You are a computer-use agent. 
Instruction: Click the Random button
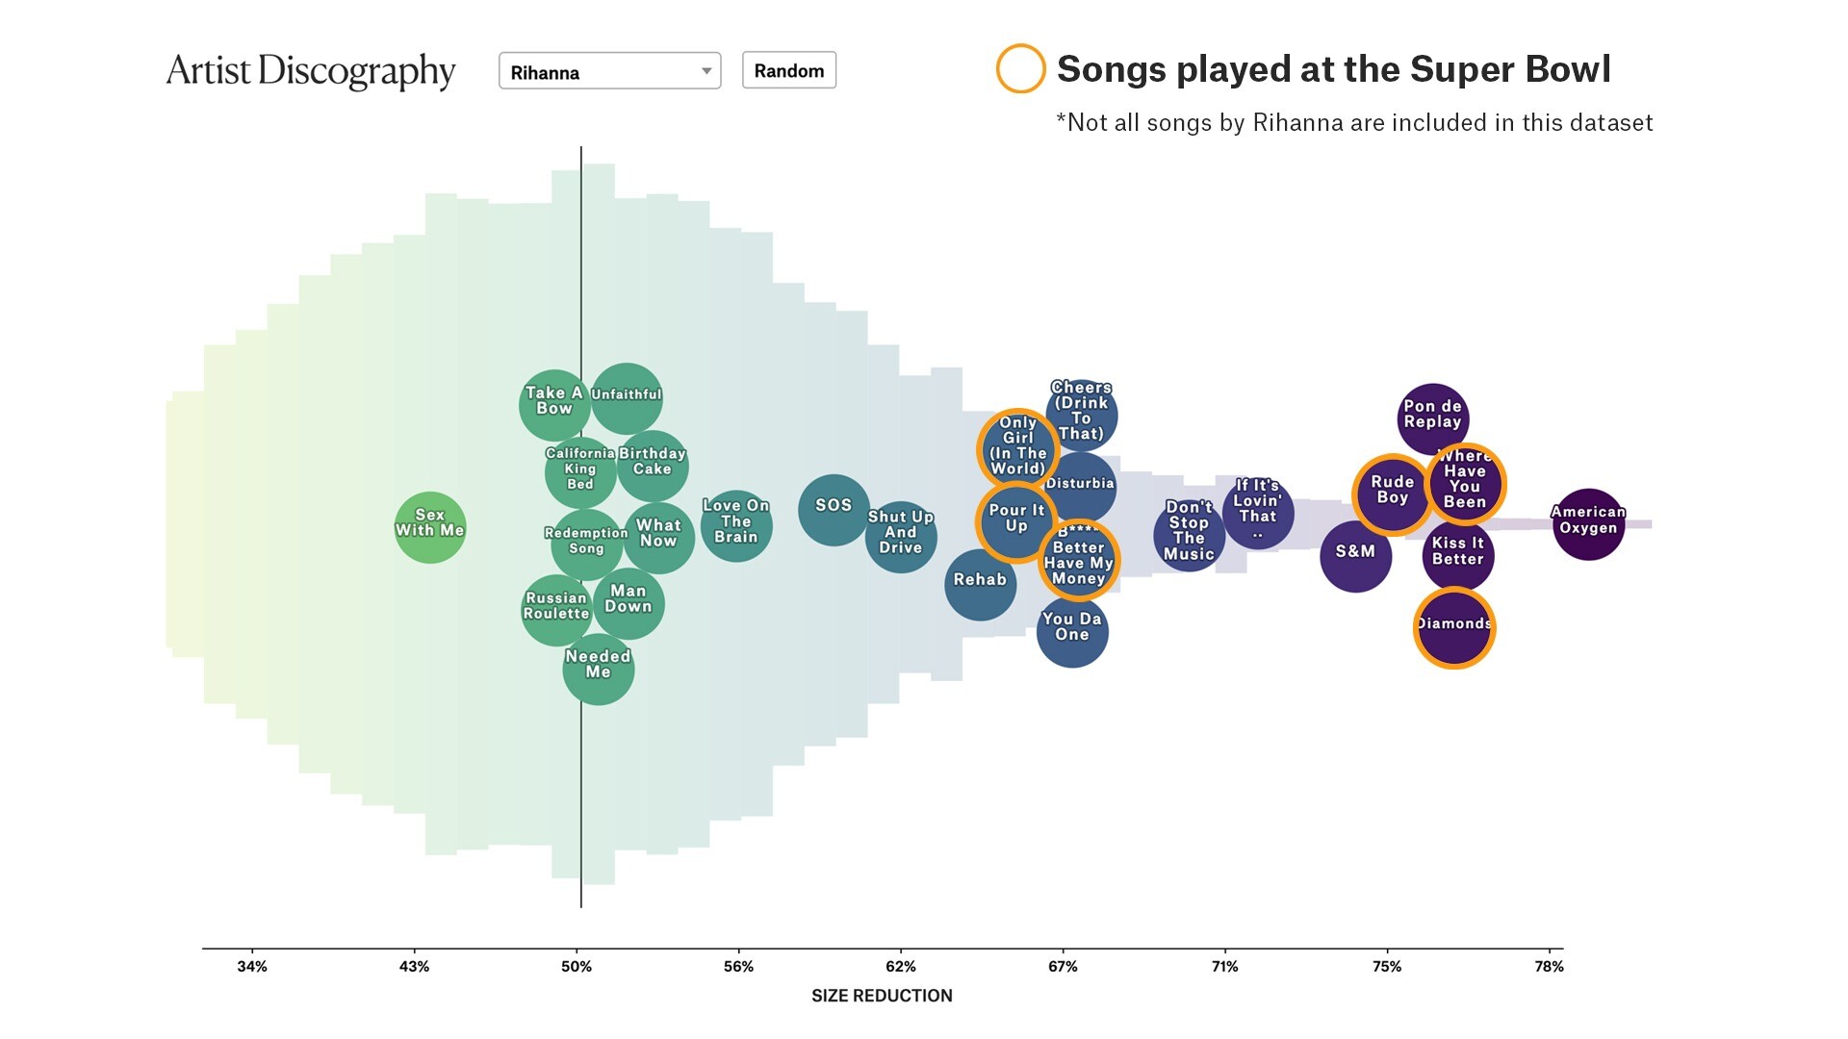pos(788,70)
